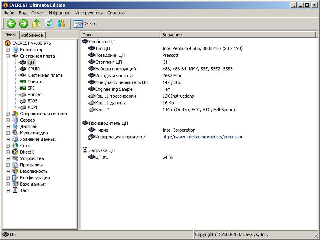Expand the Конфигурация tree node
Viewport: 320px width, 240px height.
click(8, 178)
